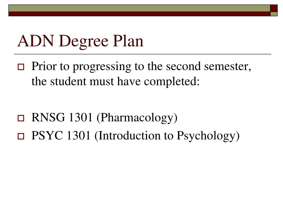Select the thin divider line under the title
The image size is (283, 212).
coord(143,54)
